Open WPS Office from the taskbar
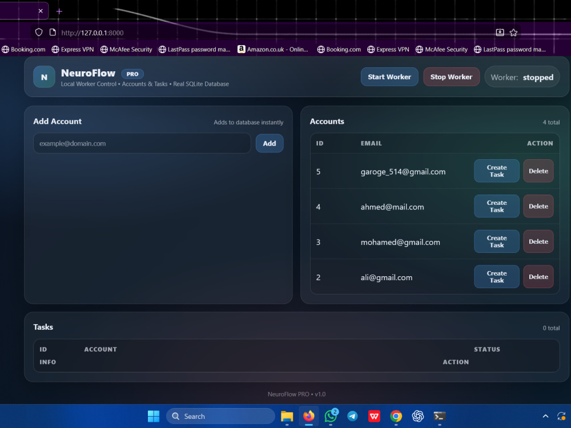Screen dimensions: 571x428 [x=375, y=416]
